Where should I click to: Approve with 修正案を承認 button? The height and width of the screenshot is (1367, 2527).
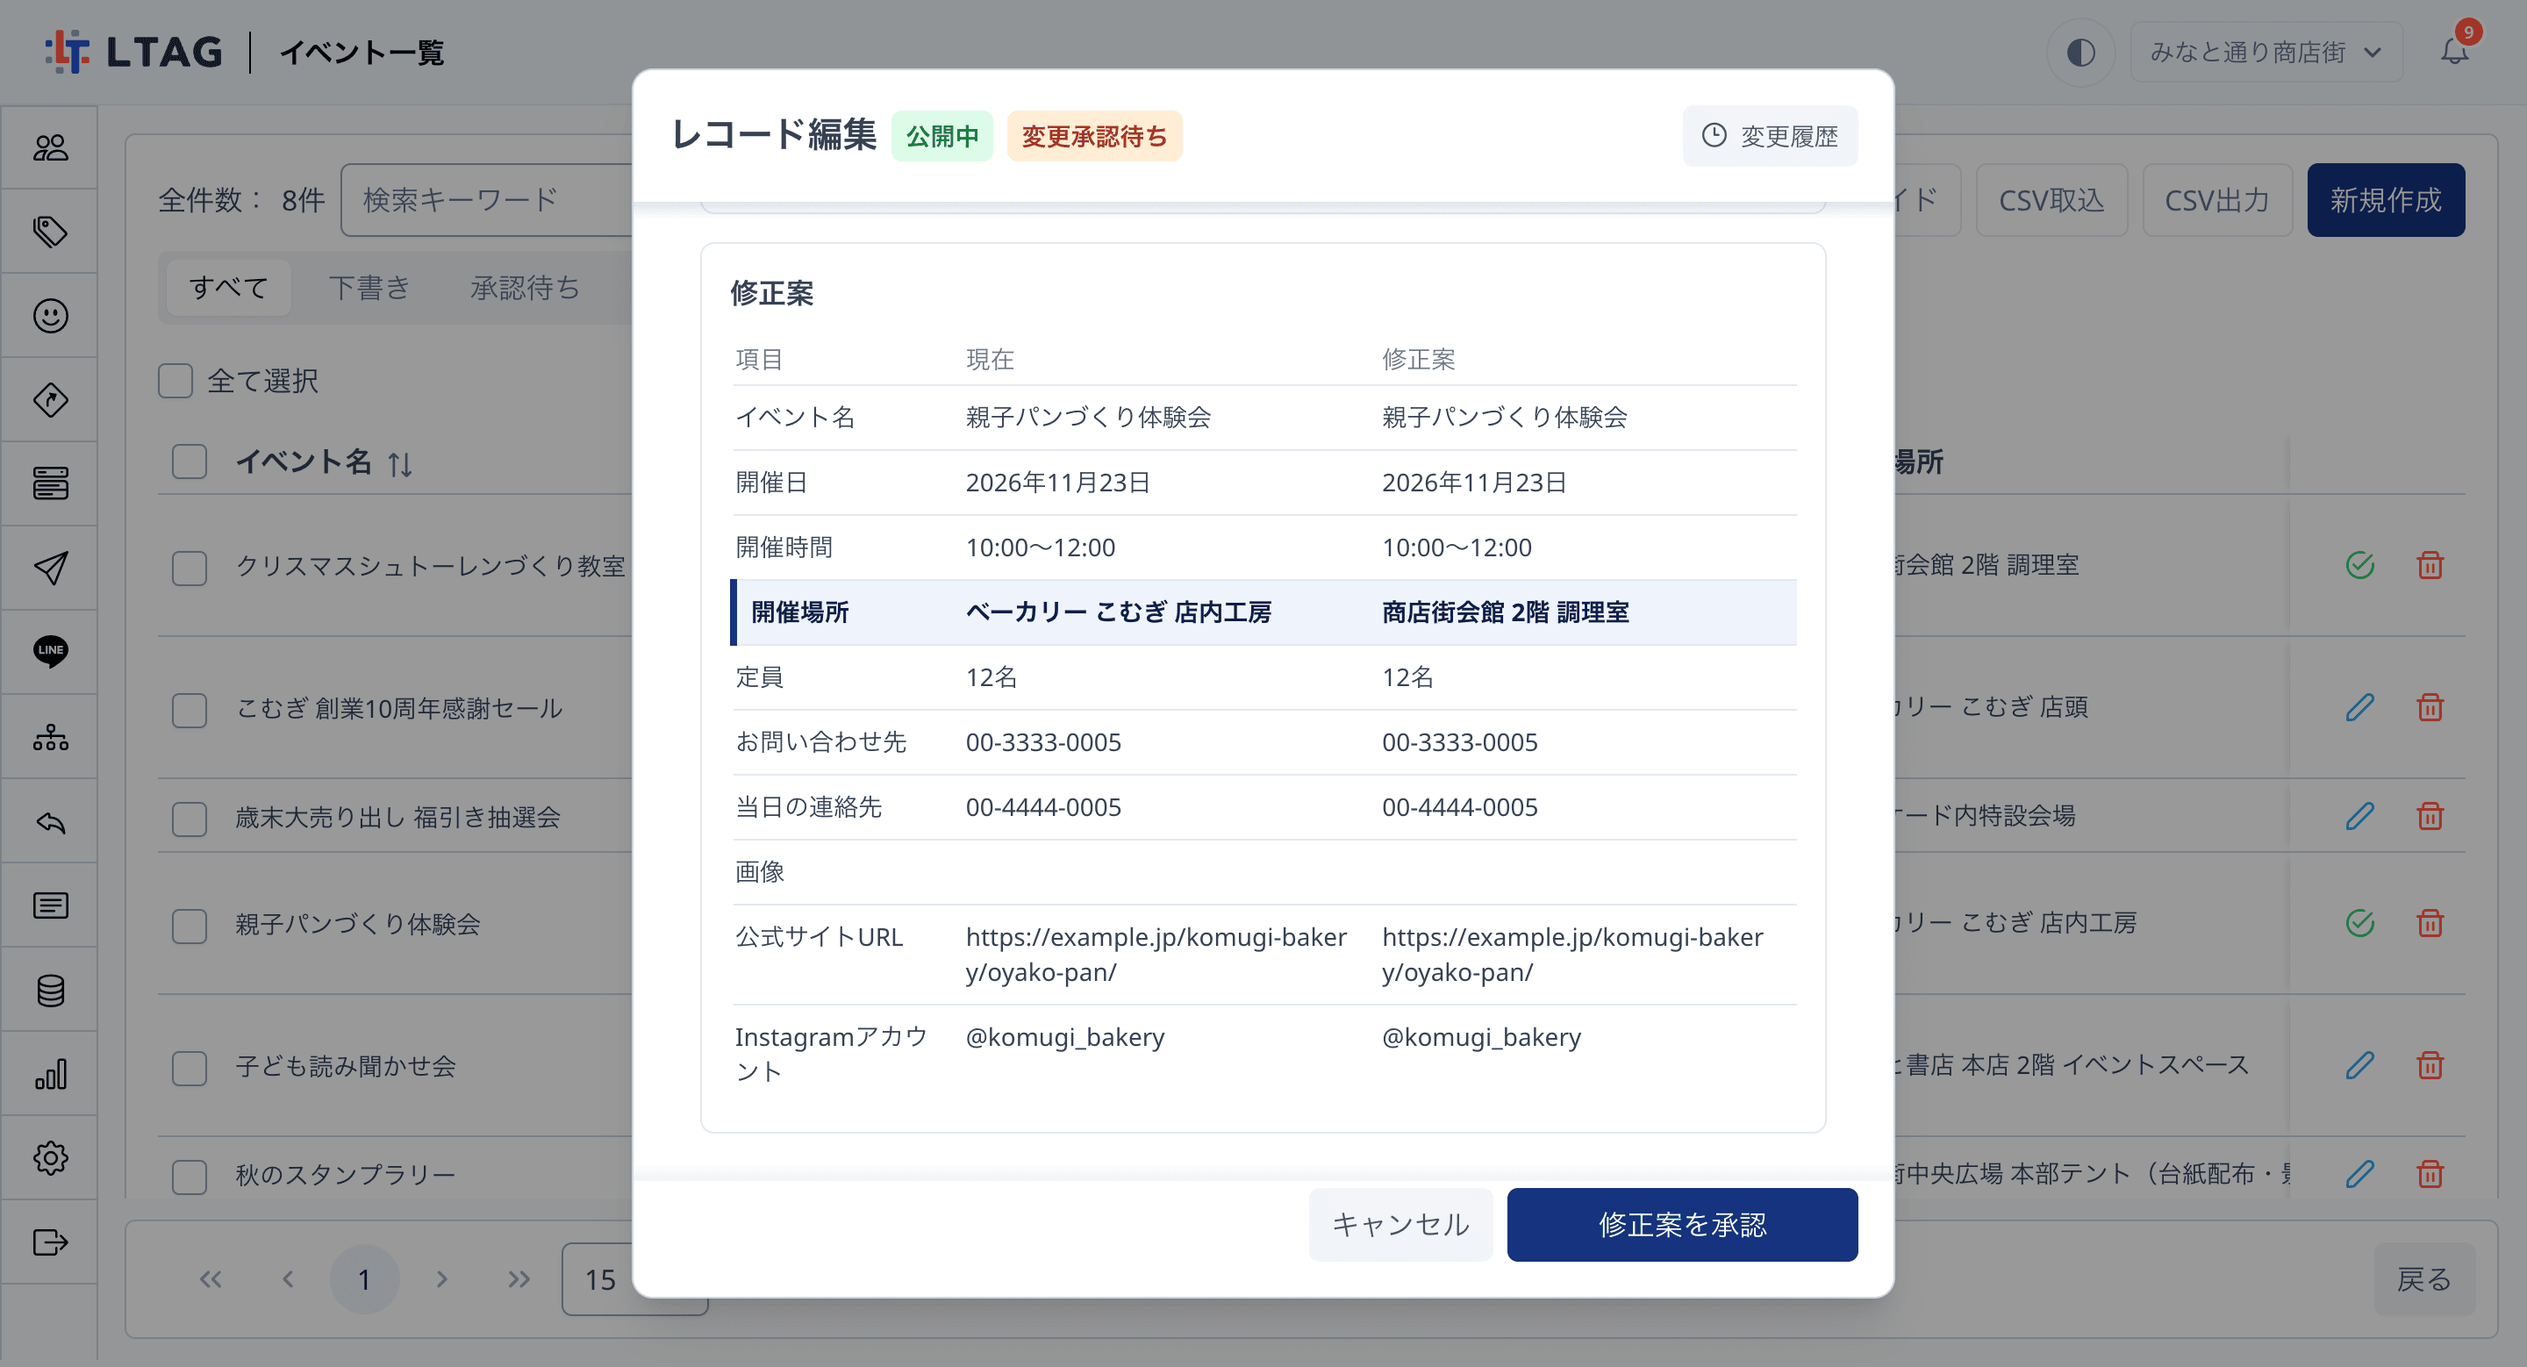coord(1681,1224)
